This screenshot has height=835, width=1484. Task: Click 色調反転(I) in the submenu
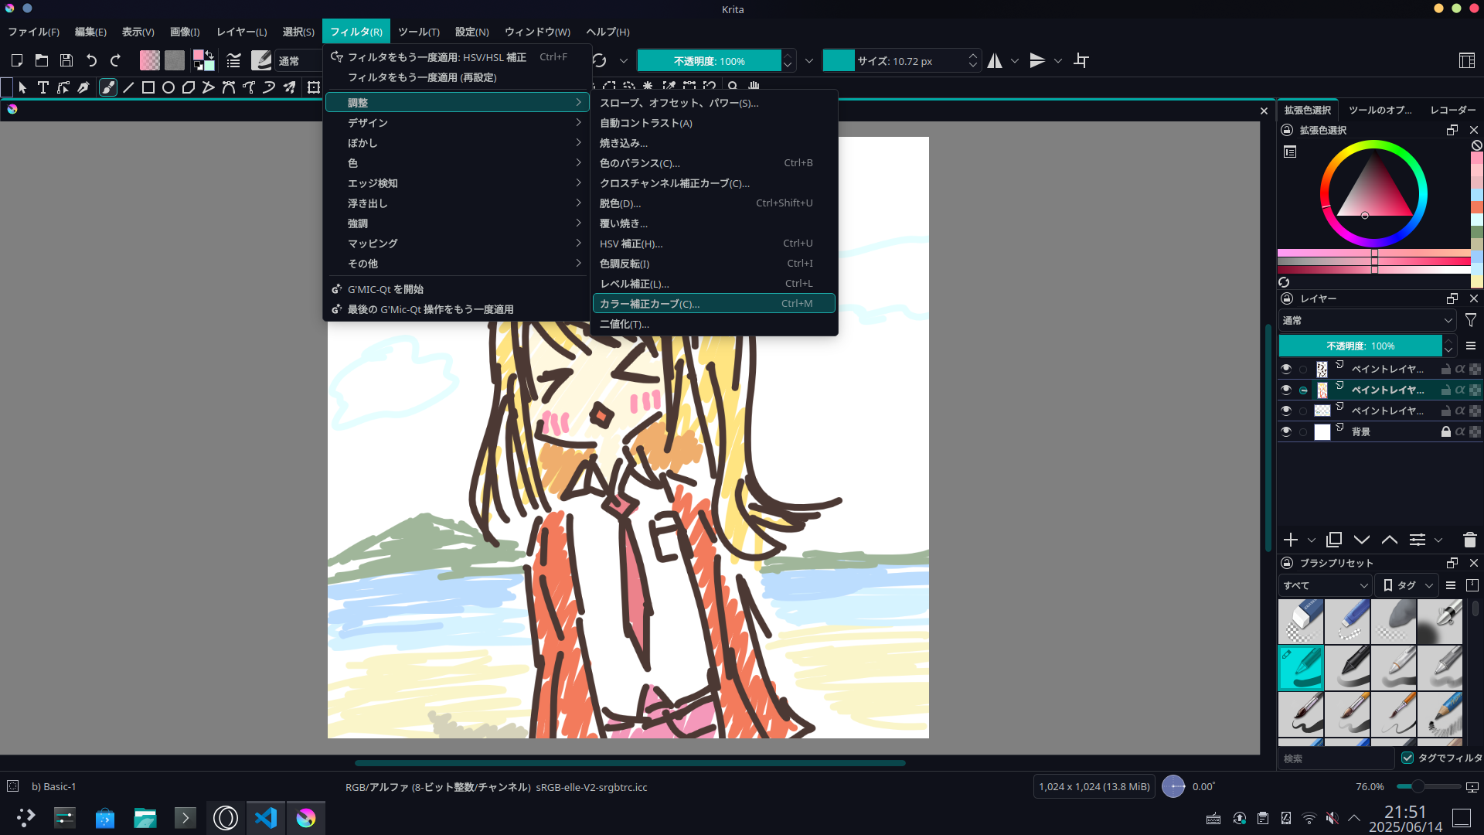(713, 264)
